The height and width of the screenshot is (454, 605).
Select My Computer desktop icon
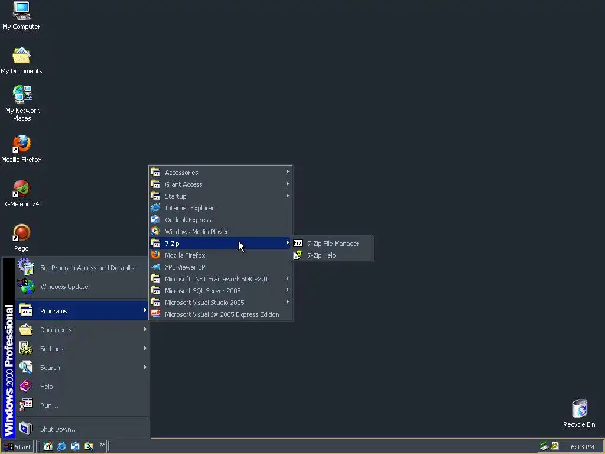coord(22,15)
